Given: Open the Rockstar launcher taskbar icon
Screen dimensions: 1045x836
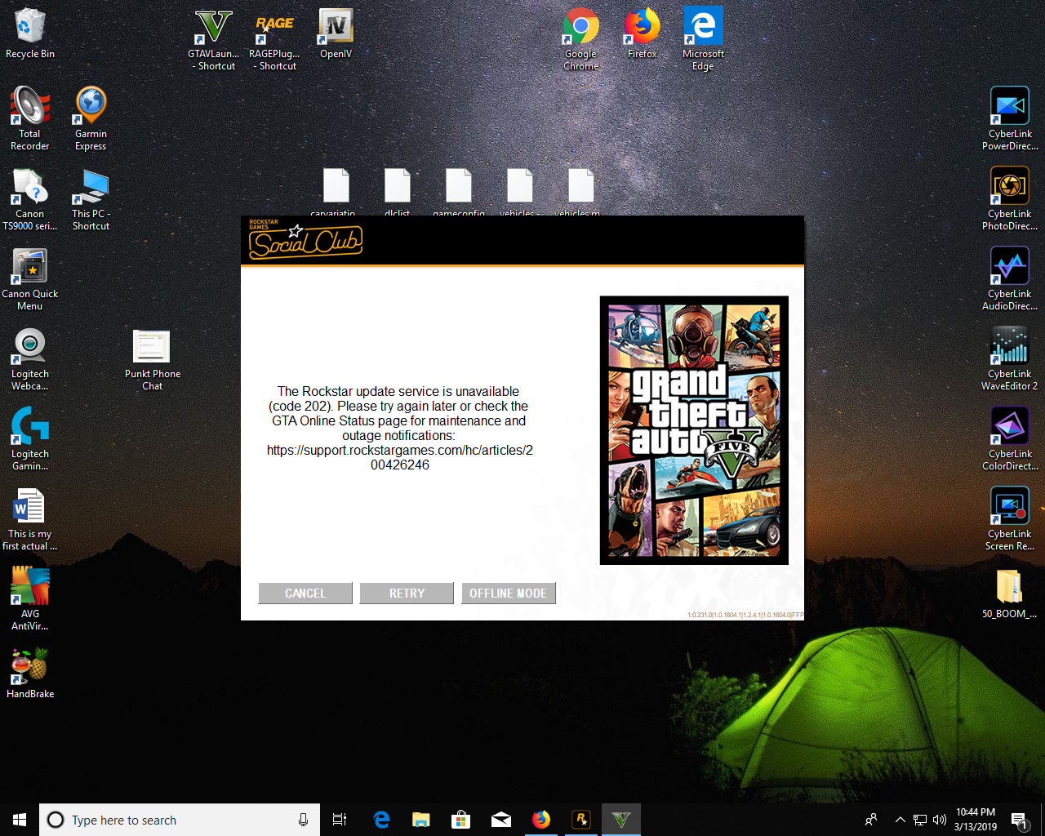Looking at the screenshot, I should (581, 820).
